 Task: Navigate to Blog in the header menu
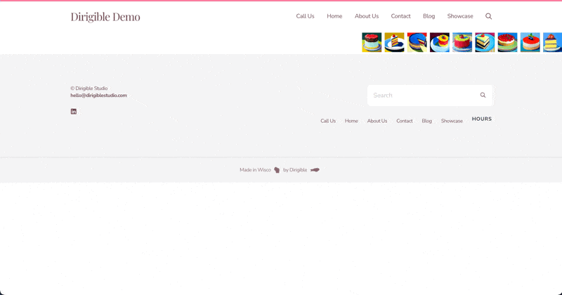(x=429, y=16)
